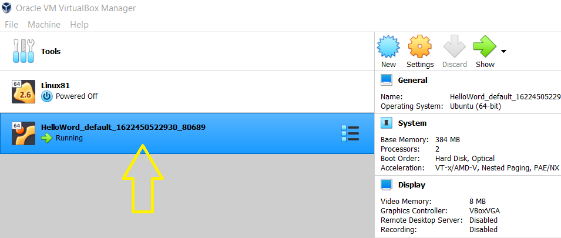Screen dimensions: 561x238
Task: Click the New virtual machine icon
Action: [388, 46]
